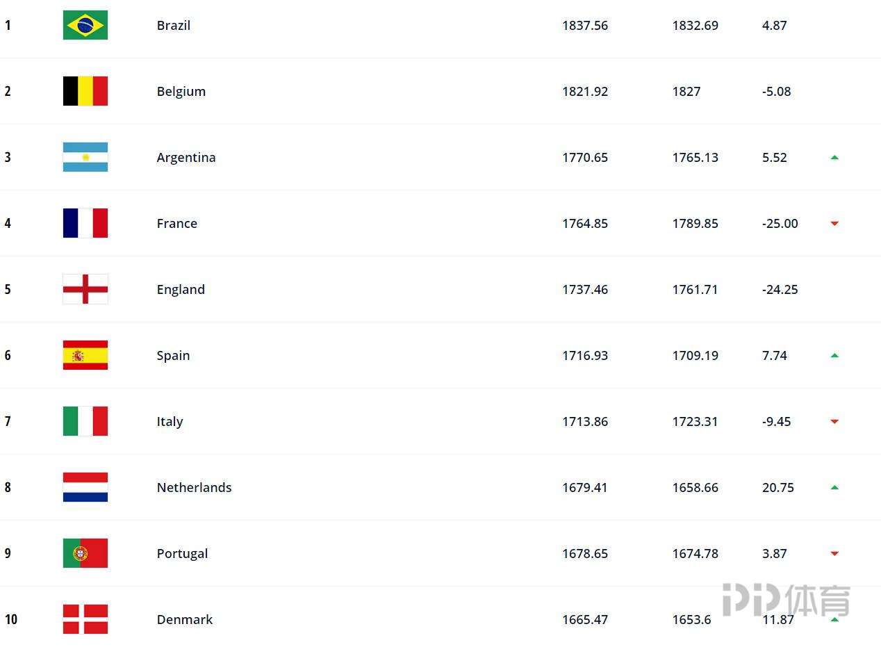Select the Portugal country name
The image size is (881, 647).
coord(182,554)
